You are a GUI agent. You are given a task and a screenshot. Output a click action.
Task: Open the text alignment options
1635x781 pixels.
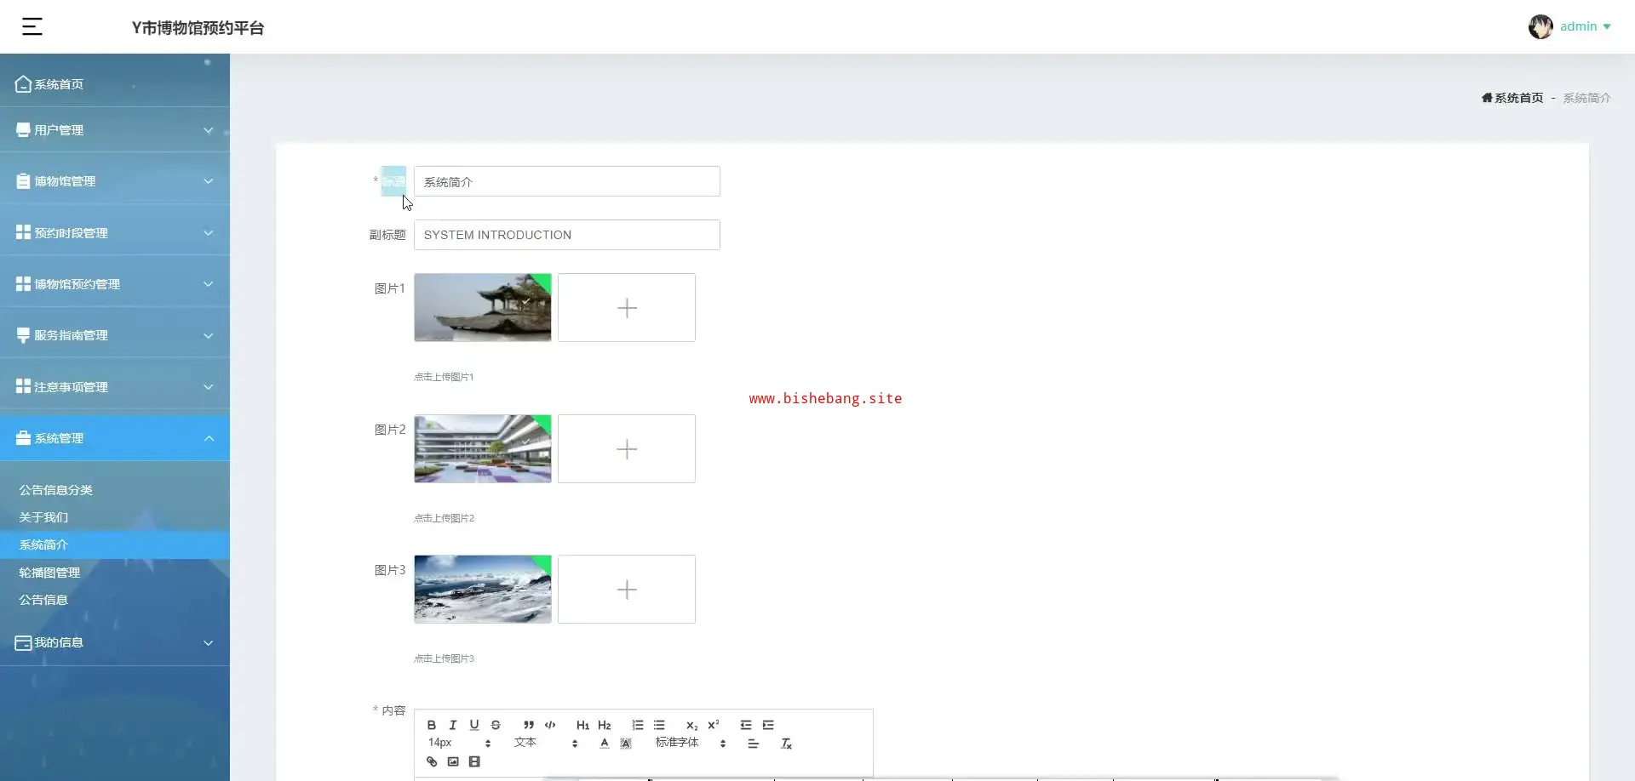pos(754,743)
